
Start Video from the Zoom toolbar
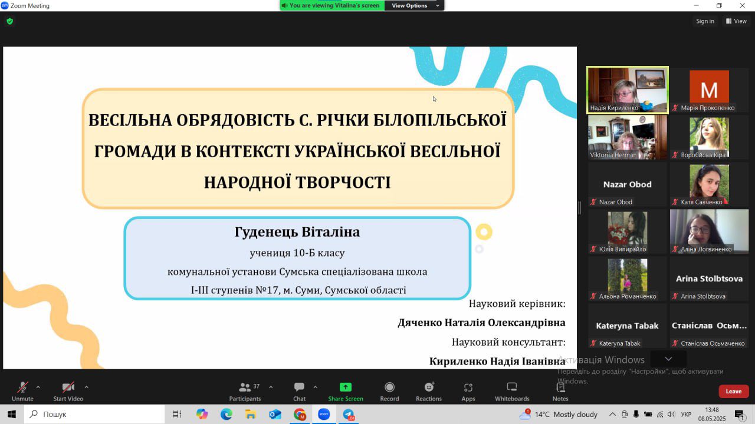coord(68,391)
